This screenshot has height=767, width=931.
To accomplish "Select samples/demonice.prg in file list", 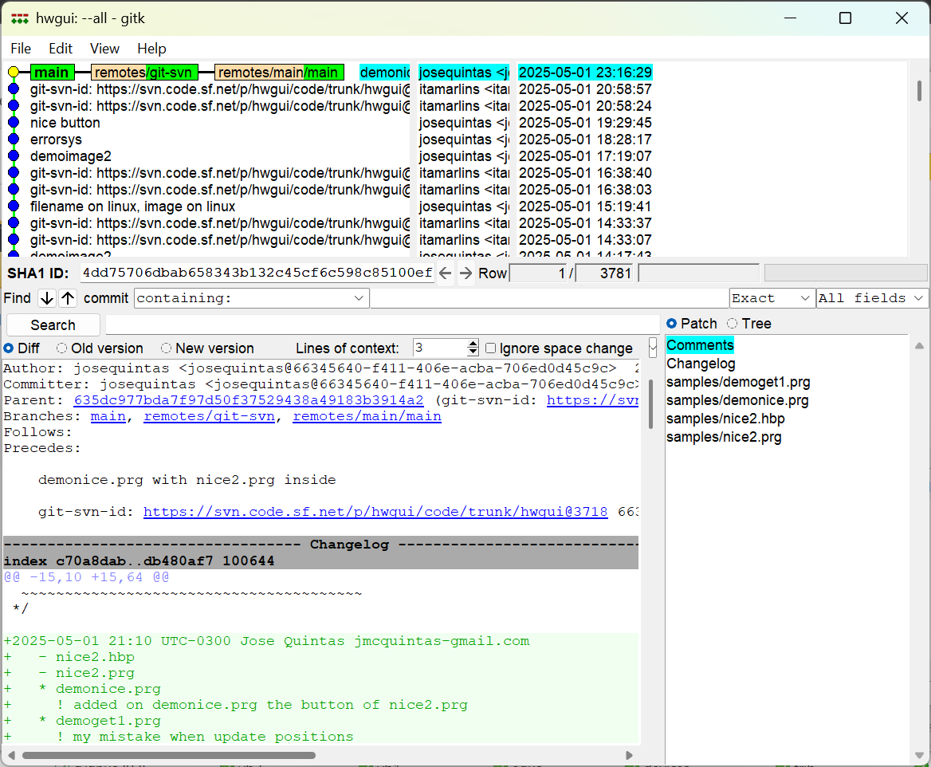I will coord(737,400).
